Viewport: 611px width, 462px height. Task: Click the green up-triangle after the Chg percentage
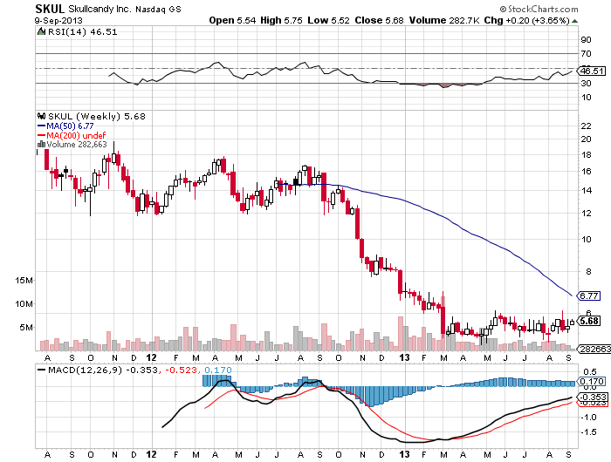(x=574, y=21)
